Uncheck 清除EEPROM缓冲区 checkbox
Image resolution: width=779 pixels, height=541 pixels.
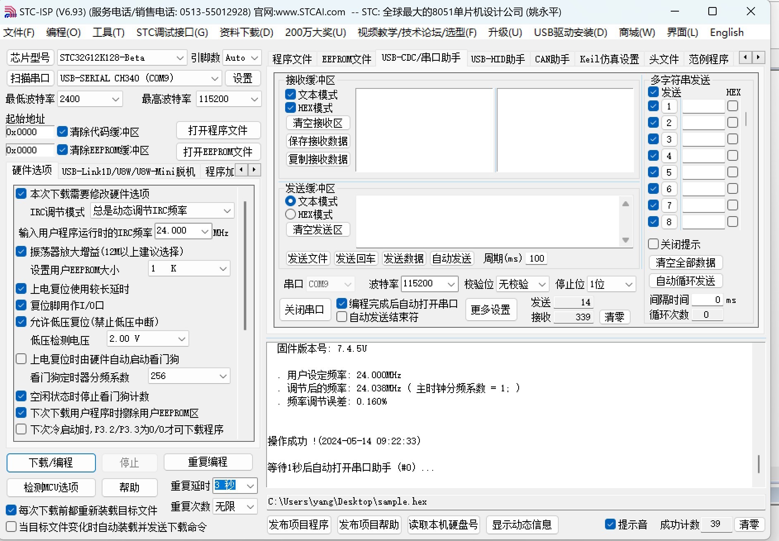[x=62, y=150]
